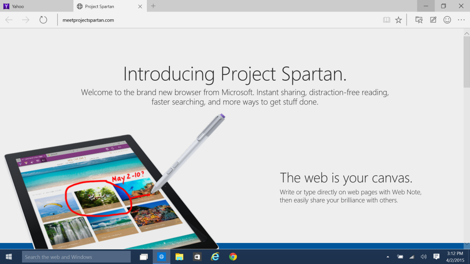Show hidden icons in system tray

point(388,257)
